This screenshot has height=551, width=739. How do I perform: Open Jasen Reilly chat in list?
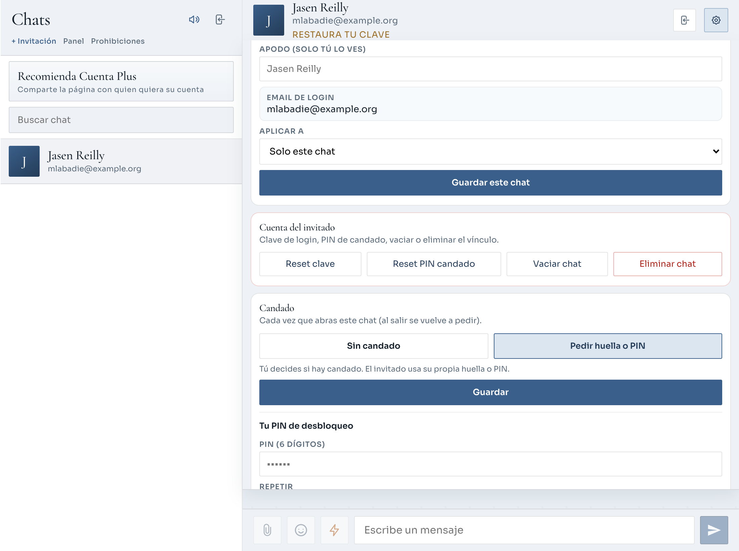(121, 161)
